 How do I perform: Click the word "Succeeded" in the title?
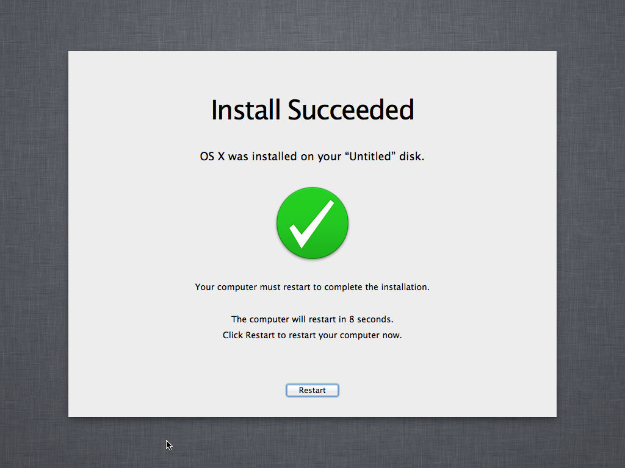tap(351, 110)
